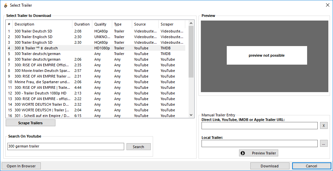
Task: Click the 'preview not possible' message
Action: [267, 56]
